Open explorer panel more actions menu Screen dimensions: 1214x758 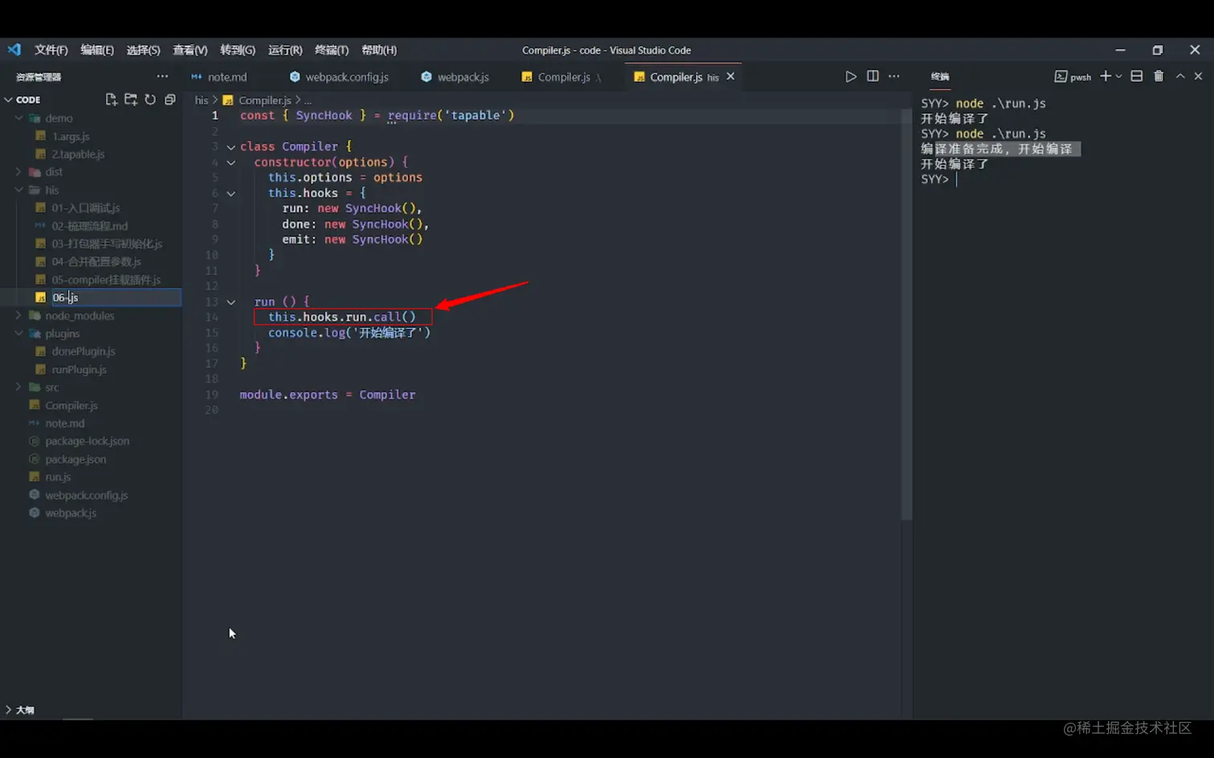point(162,76)
